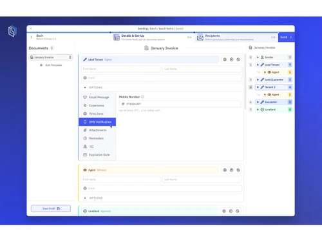
Task: Open the Attachments option
Action: 97,130
